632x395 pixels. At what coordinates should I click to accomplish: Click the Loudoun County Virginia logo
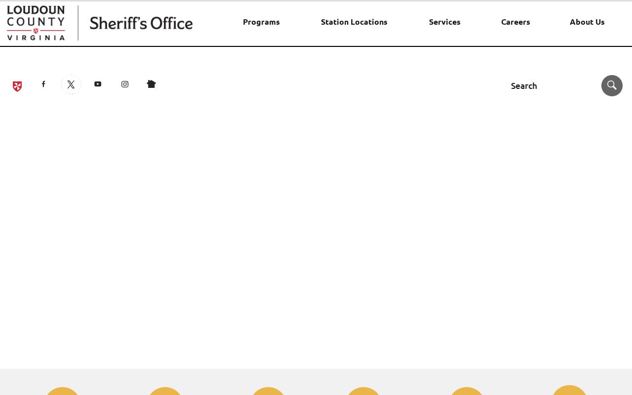pyautogui.click(x=36, y=23)
